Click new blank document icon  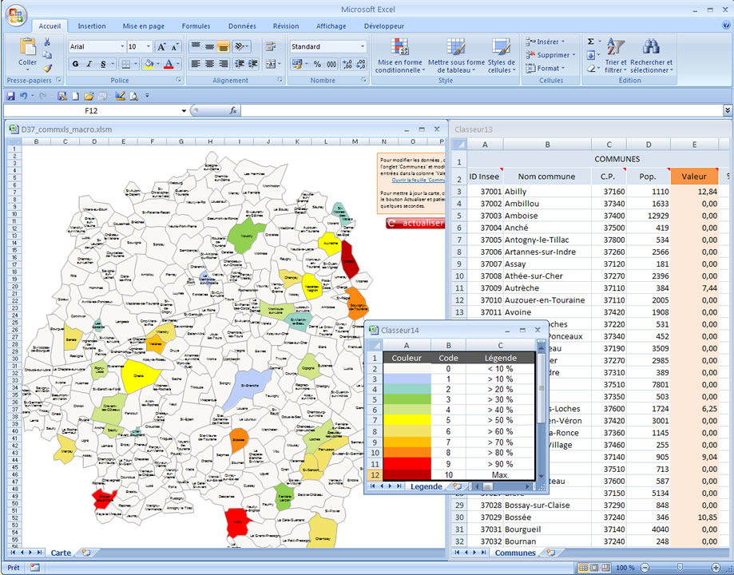(x=75, y=96)
